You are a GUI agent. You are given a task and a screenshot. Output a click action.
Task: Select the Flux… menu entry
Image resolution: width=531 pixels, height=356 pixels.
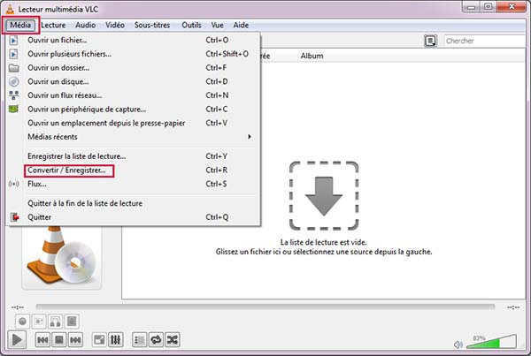134,185
